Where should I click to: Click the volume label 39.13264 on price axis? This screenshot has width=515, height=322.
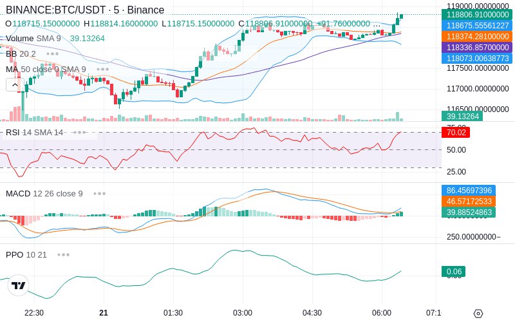pyautogui.click(x=462, y=117)
